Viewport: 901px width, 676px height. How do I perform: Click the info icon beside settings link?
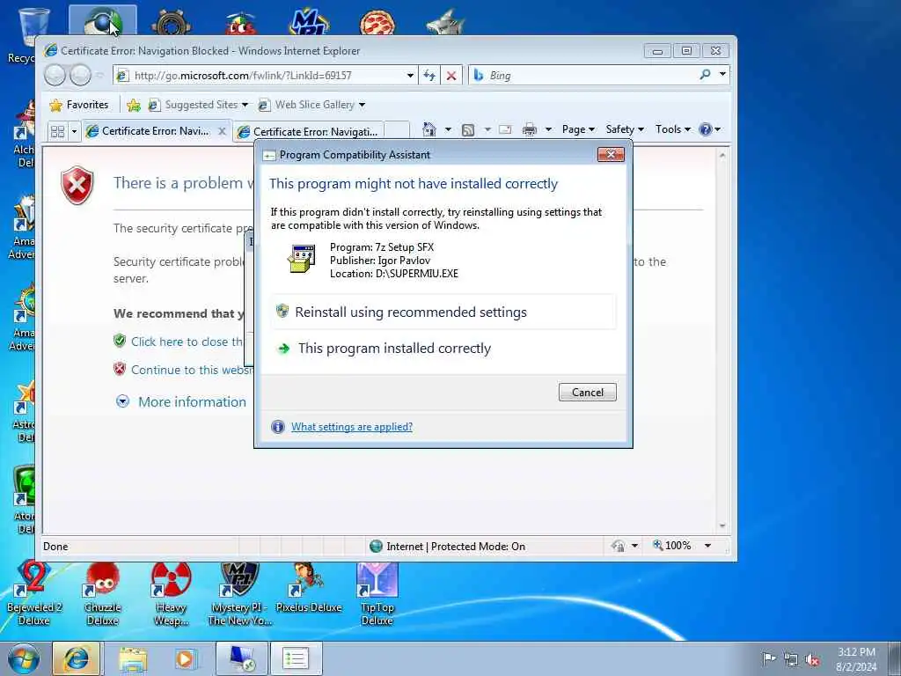(278, 427)
